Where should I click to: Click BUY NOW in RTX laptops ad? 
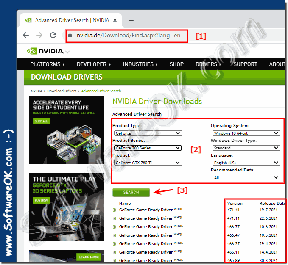point(41,200)
